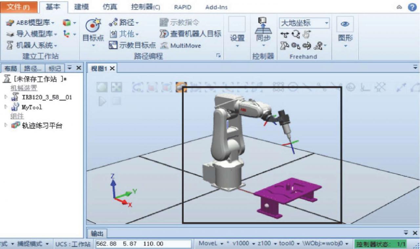Screen dimensions: 420x249
Task: Switch to the 路径... panel tab
Action: click(x=33, y=68)
